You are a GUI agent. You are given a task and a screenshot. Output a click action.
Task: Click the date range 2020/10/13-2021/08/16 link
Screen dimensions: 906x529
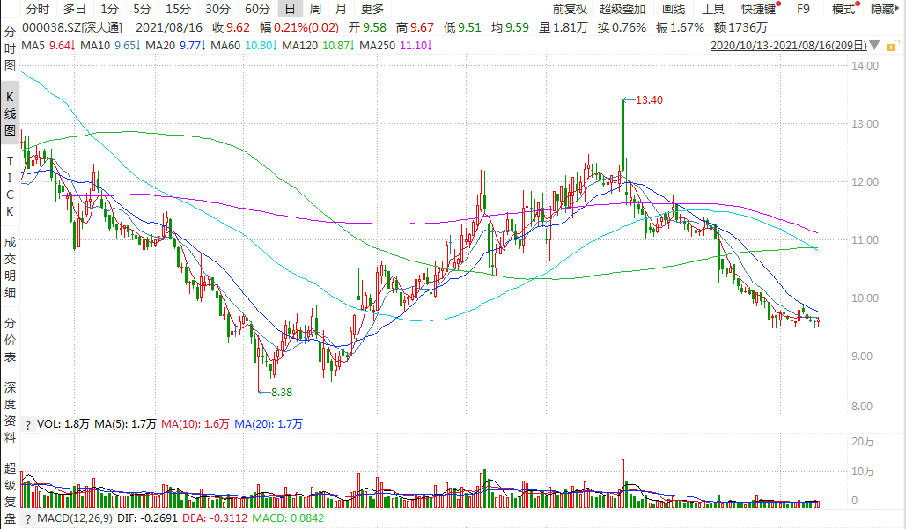pos(789,46)
